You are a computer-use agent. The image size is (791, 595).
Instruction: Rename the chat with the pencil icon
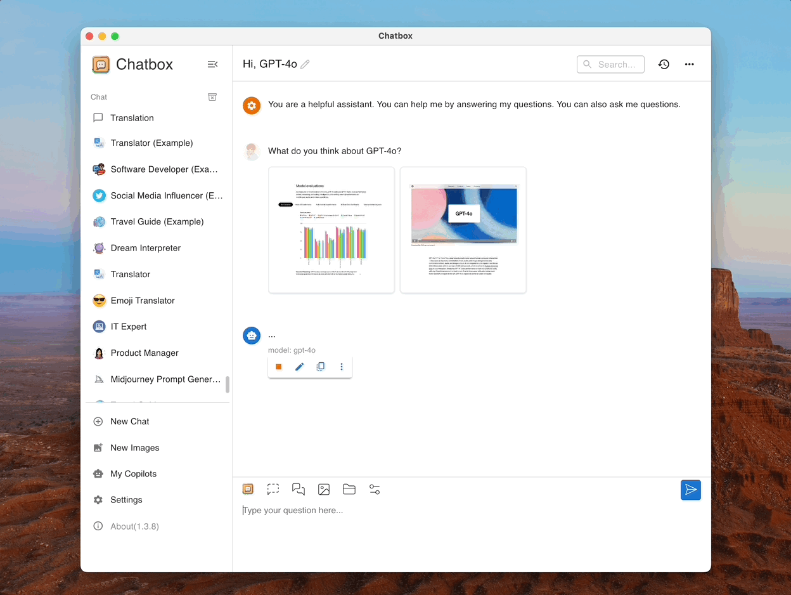305,64
